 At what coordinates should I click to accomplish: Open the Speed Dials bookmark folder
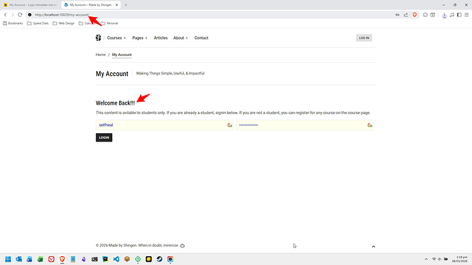pyautogui.click(x=38, y=23)
